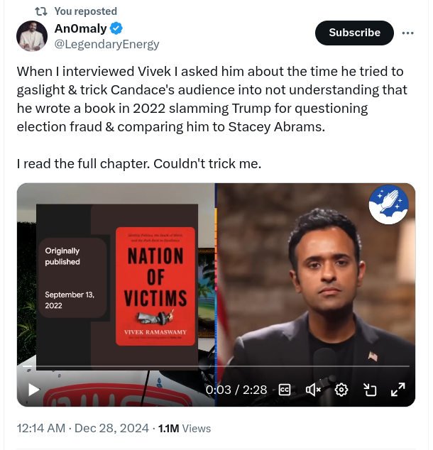Viewport: 433px width, 450px height.
Task: Click the picture-in-picture icon
Action: pyautogui.click(x=369, y=389)
